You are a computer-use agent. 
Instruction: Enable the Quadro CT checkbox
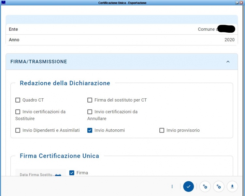tap(18, 100)
